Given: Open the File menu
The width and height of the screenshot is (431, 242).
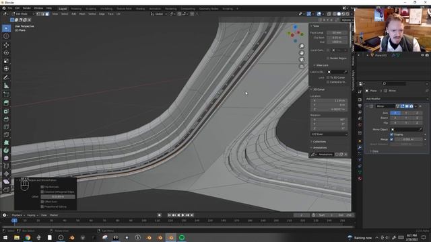Looking at the screenshot, I should [10, 9].
